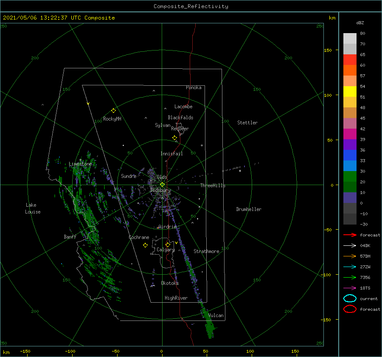Click the Sylvan label
Image resolution: width=382 pixels, height=357 pixels.
tap(163, 125)
